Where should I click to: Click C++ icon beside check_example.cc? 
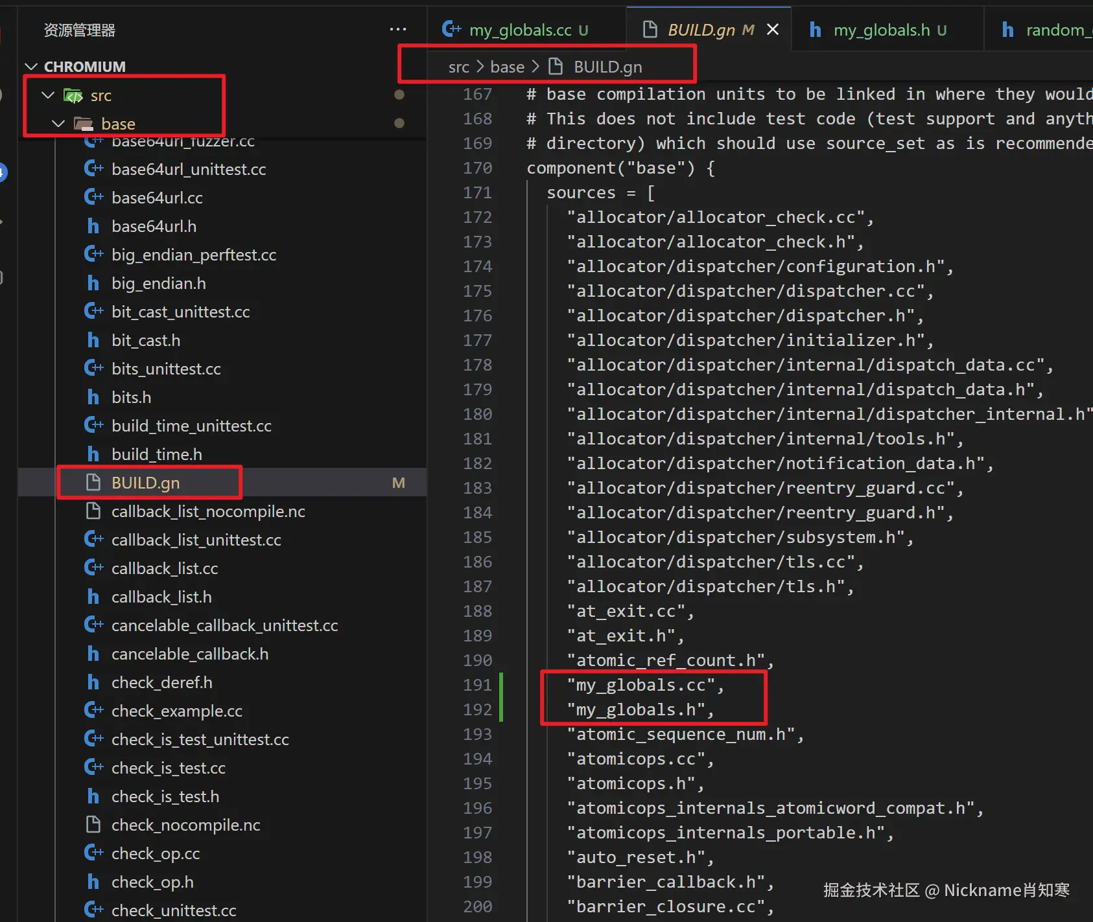pos(93,711)
